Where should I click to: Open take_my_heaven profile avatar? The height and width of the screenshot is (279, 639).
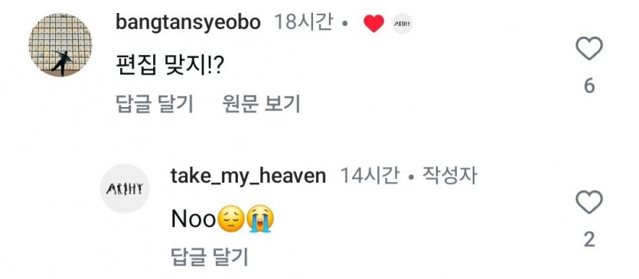click(x=125, y=189)
